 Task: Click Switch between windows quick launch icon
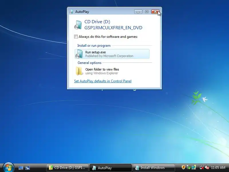point(27,168)
